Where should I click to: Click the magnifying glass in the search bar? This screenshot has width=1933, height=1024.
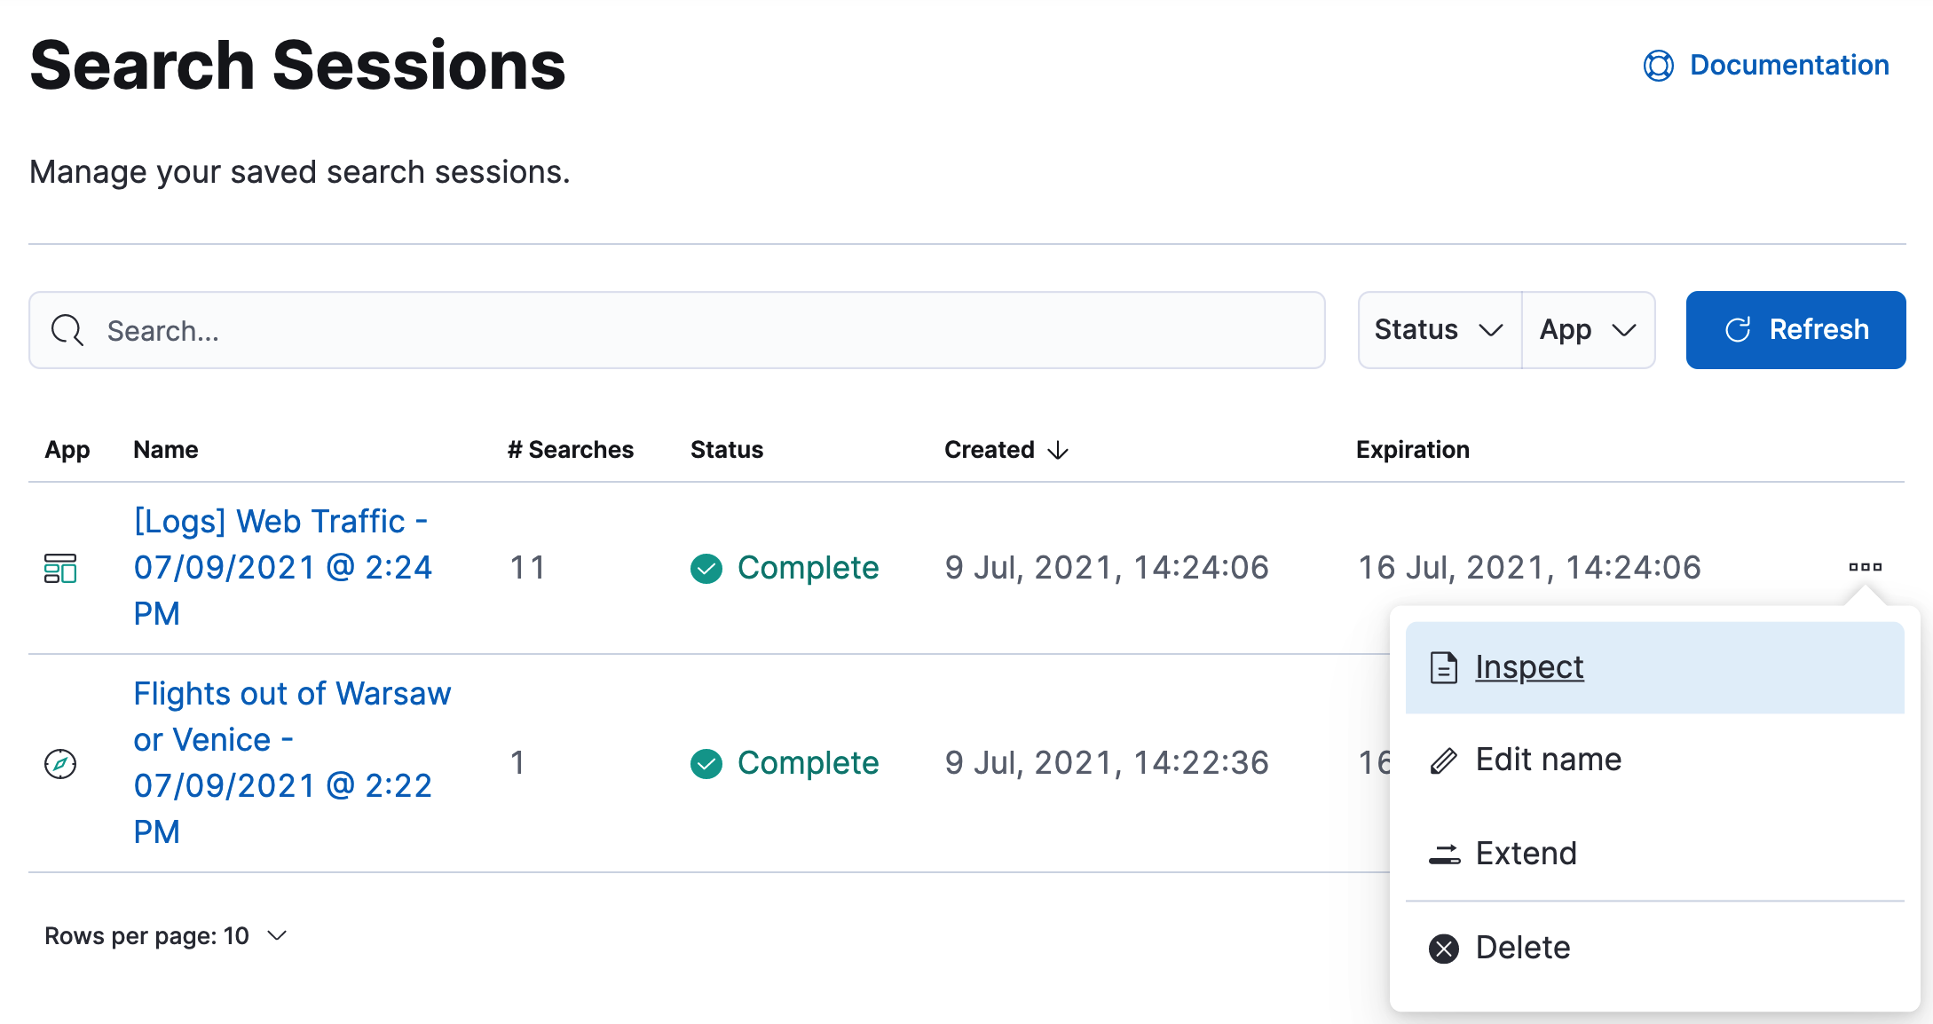(x=67, y=329)
